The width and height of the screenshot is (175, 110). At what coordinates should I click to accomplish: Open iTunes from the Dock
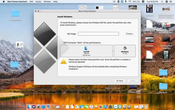pos(91,107)
